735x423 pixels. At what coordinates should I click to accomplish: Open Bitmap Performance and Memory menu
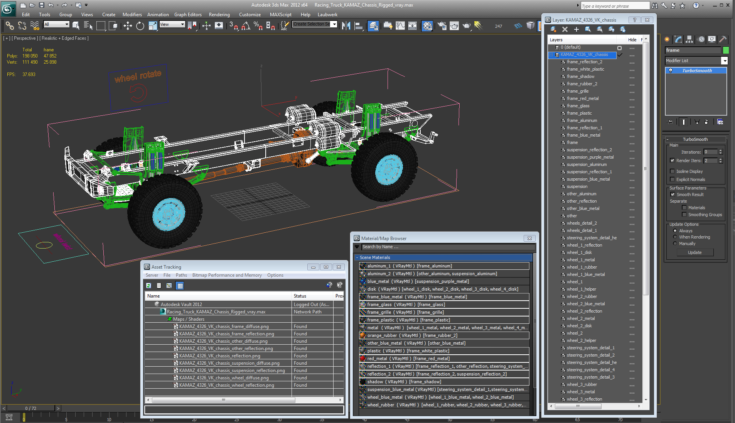pos(227,275)
